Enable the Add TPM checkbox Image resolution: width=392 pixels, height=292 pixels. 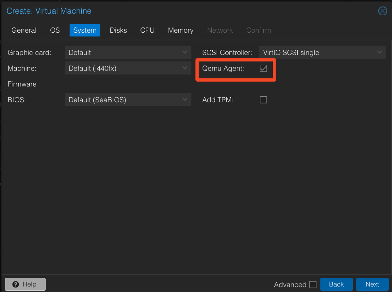point(263,100)
